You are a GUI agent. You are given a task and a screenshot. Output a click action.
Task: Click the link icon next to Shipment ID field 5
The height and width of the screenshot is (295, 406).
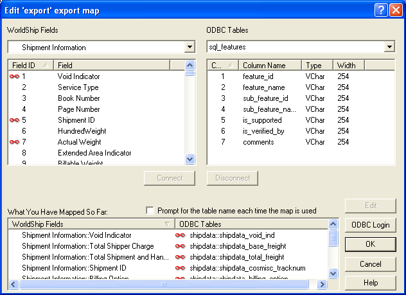click(15, 120)
